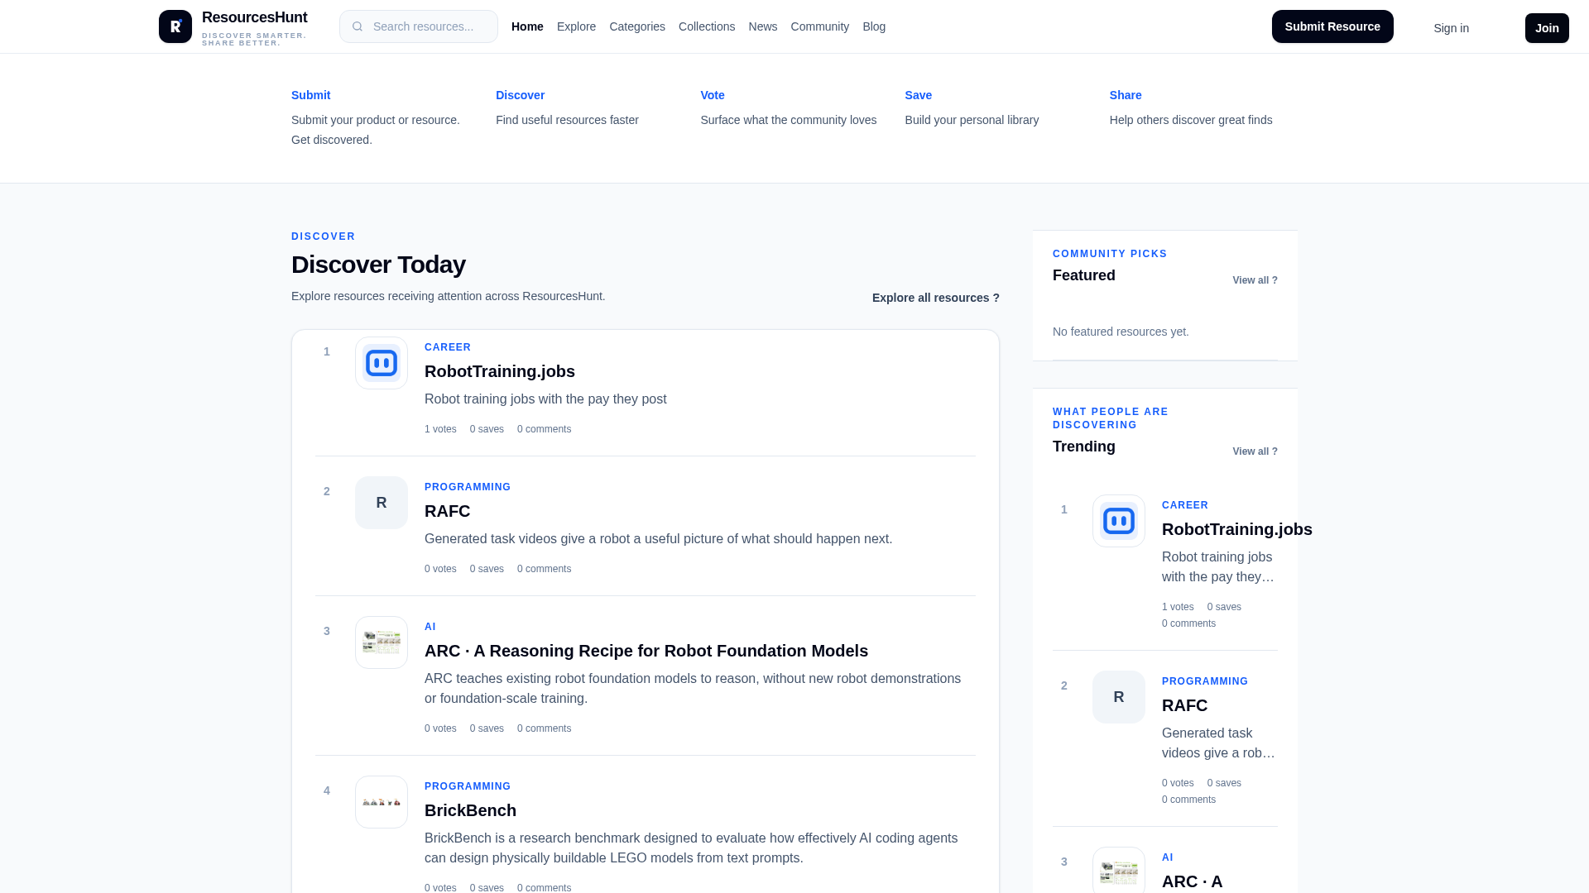The height and width of the screenshot is (893, 1589).
Task: Click '0 saves' under ARC in Discover list
Action: [x=487, y=728]
